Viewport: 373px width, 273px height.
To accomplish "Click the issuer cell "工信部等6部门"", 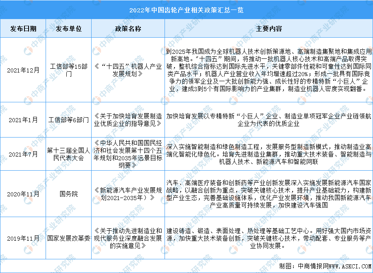I will 68,120.
